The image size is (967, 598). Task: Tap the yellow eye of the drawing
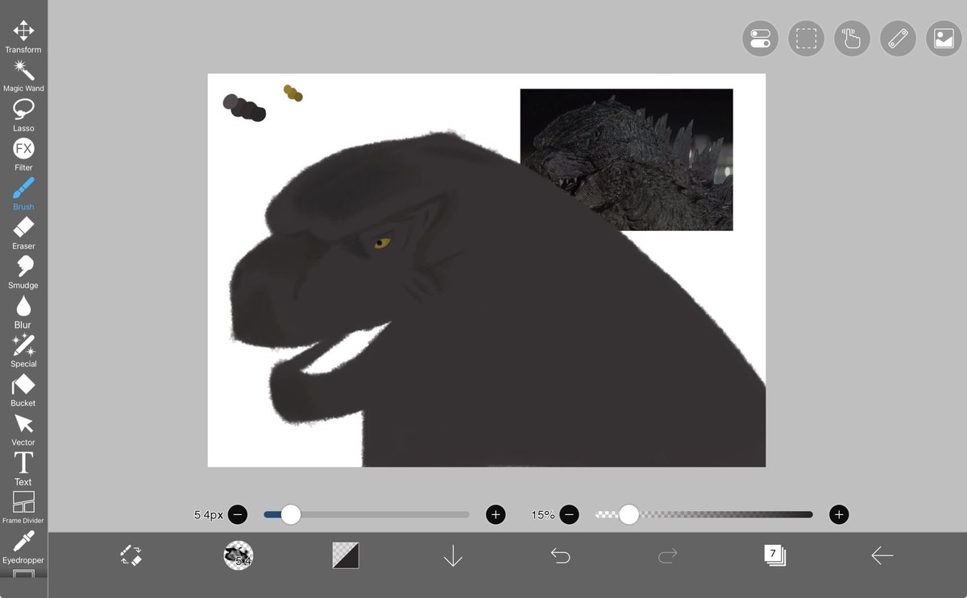pyautogui.click(x=382, y=241)
